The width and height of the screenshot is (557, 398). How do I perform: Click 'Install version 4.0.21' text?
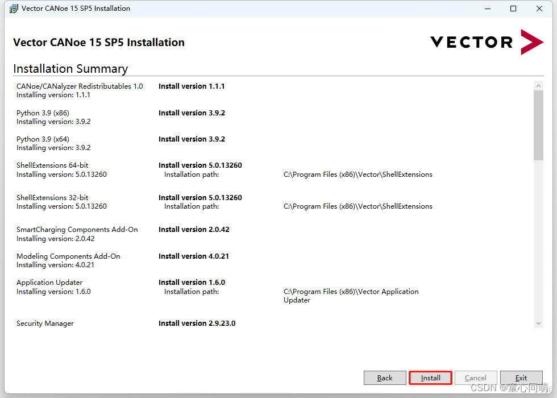coord(194,256)
